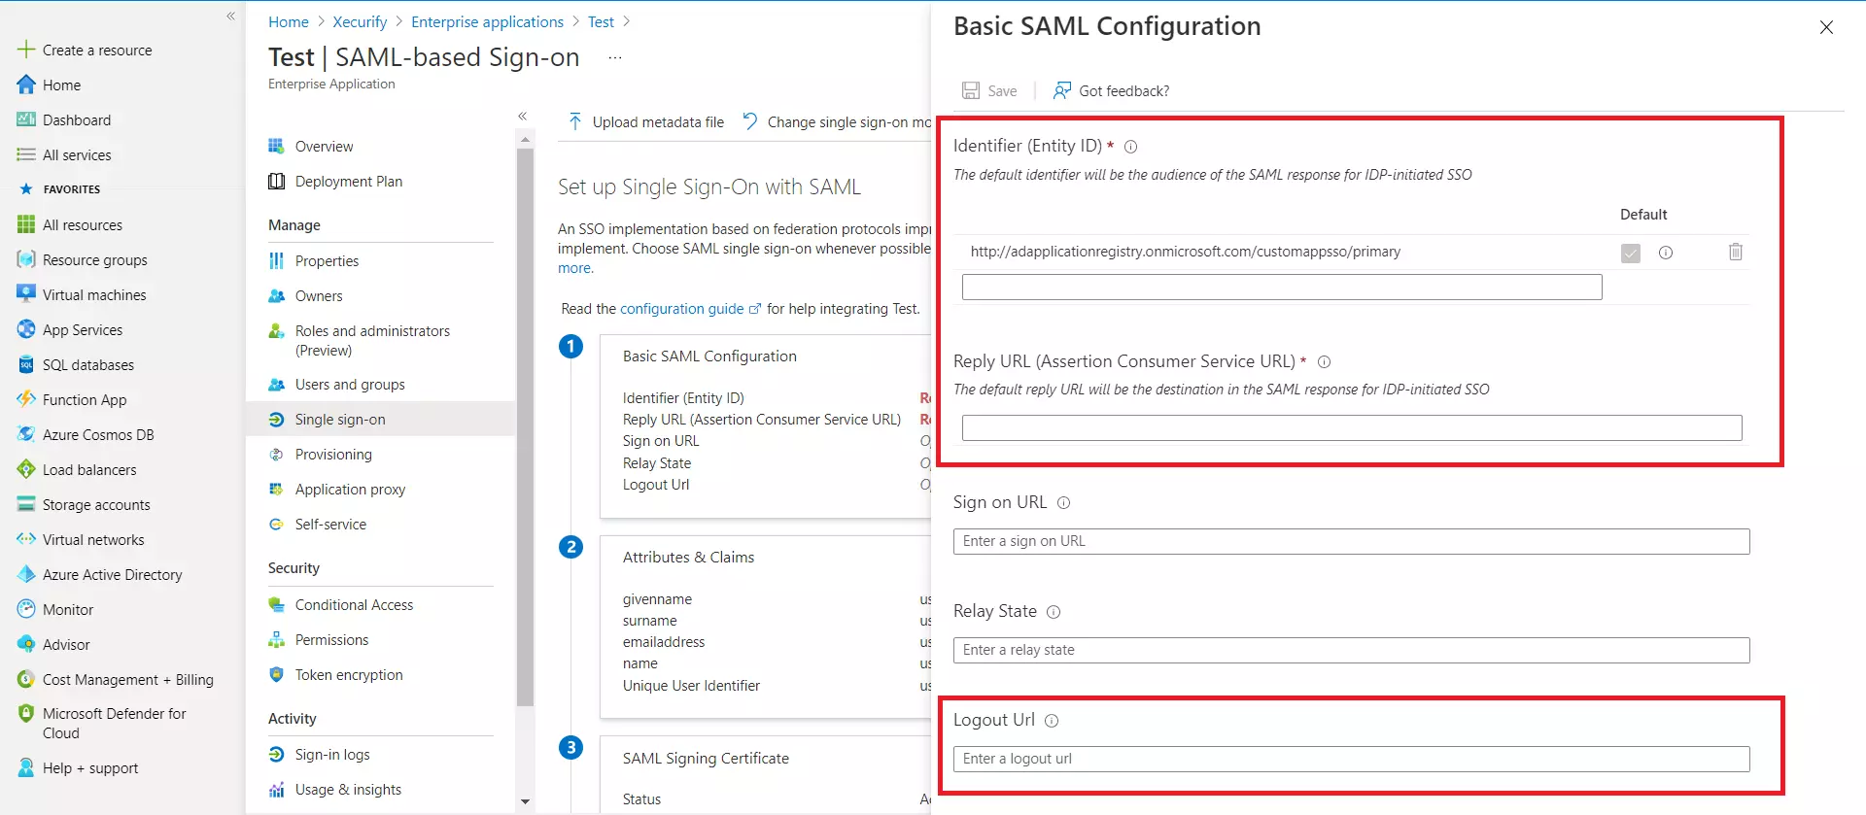Click info icon next to Reply URL

coord(1324,361)
